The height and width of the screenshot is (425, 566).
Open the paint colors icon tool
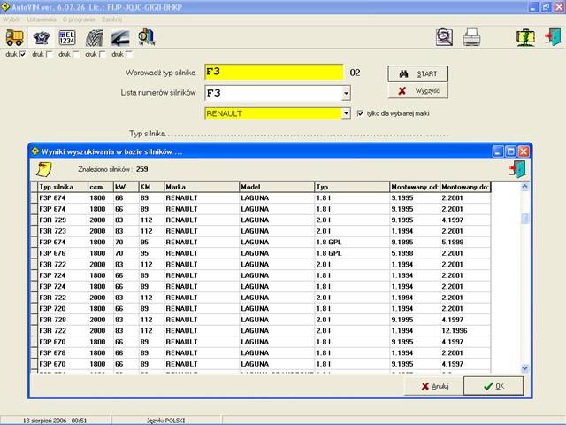coord(147,37)
